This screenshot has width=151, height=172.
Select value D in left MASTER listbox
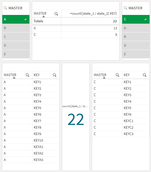tap(16, 45)
